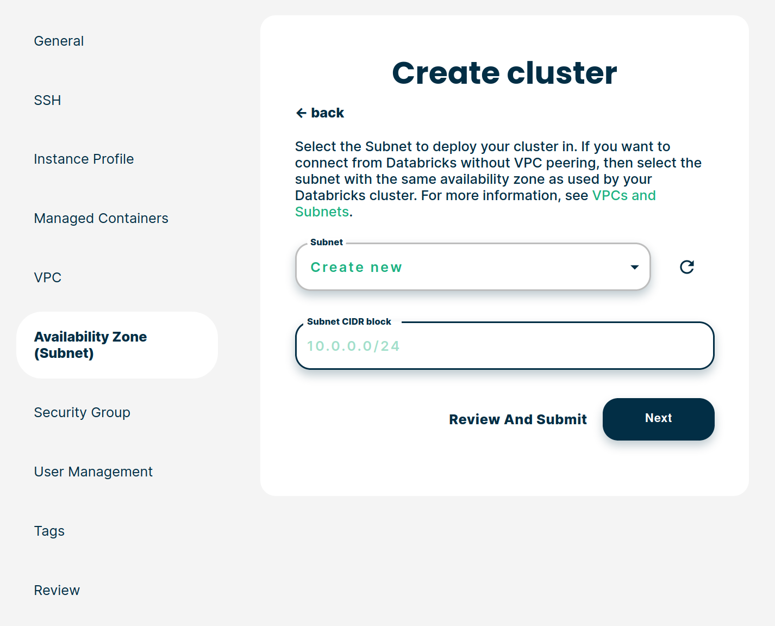Open the VPCs and Subnets link
The image size is (775, 626).
pos(623,196)
